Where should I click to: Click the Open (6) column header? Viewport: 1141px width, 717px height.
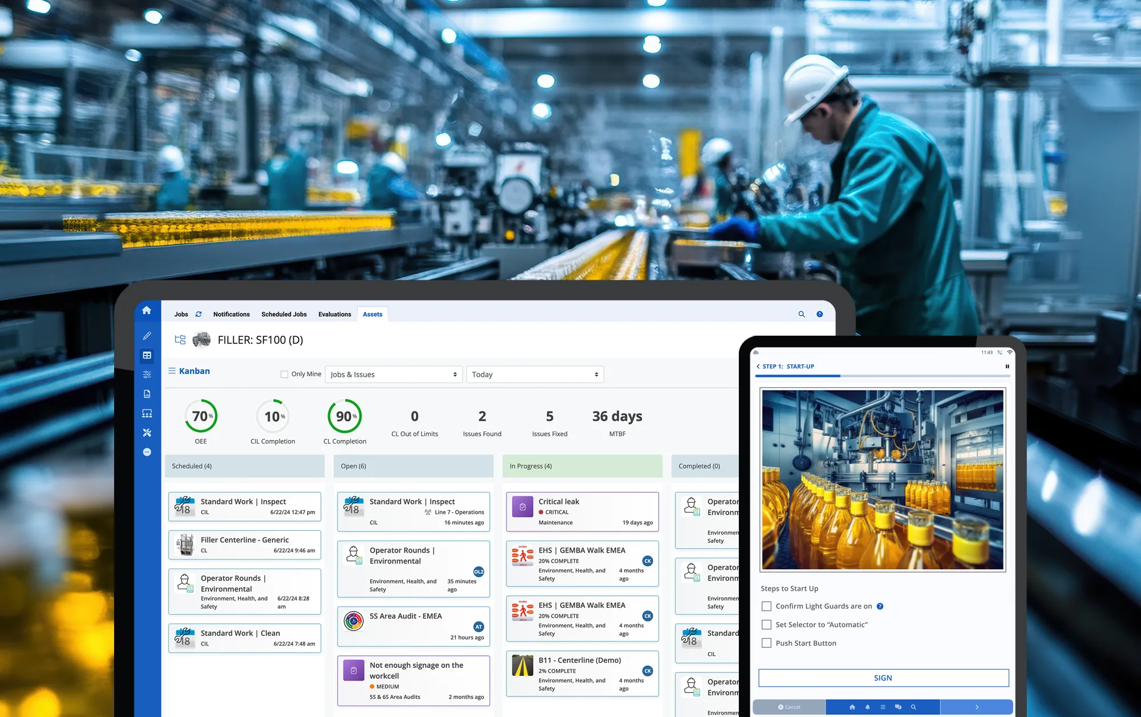[x=414, y=466]
